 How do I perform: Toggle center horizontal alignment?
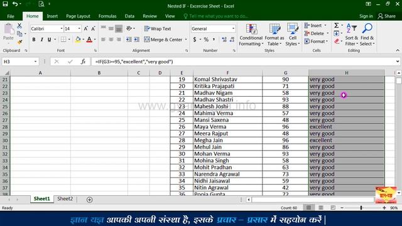(111, 40)
